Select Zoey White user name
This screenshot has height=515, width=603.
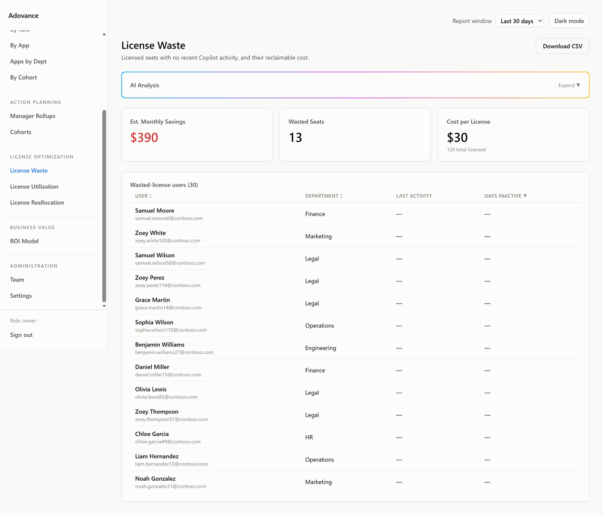[151, 233]
